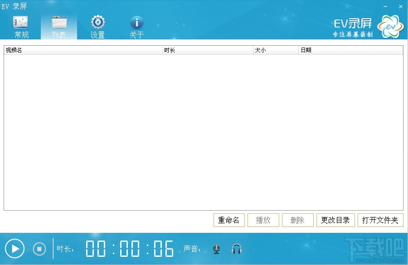Image resolution: width=408 pixels, height=265 pixels.
Task: Click the 删除 (Delete) button
Action: [x=298, y=220]
